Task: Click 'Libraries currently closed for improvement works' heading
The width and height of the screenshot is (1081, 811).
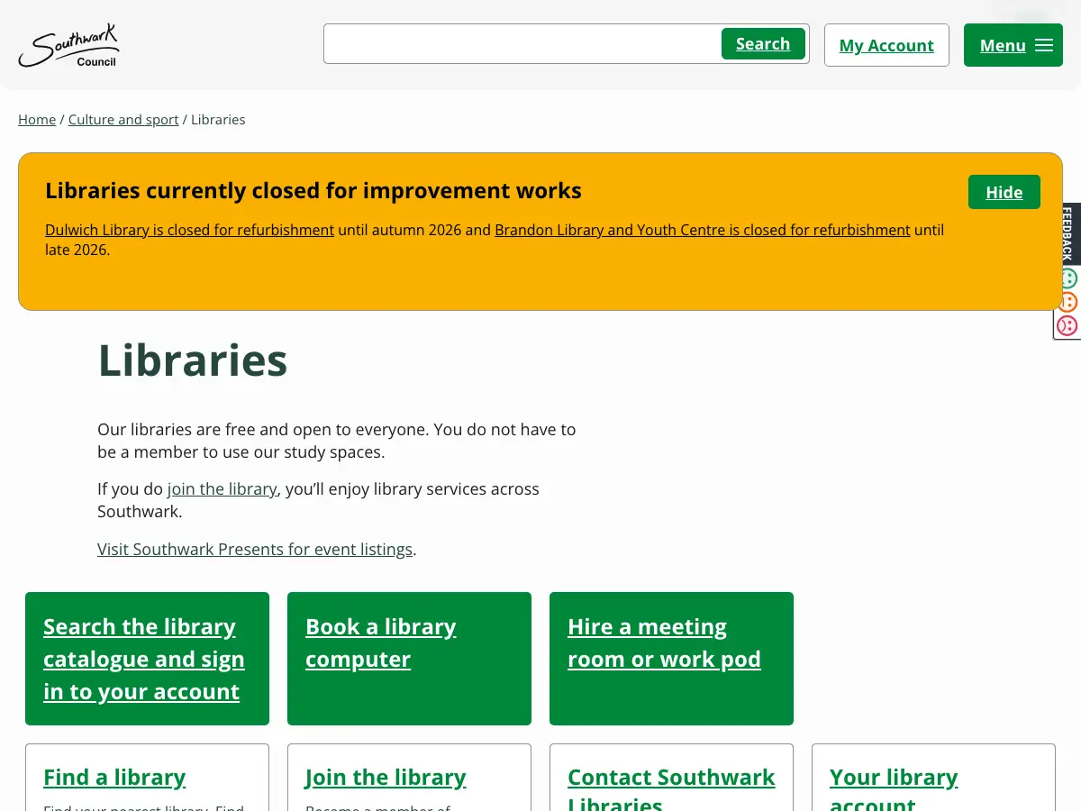Action: (x=313, y=191)
